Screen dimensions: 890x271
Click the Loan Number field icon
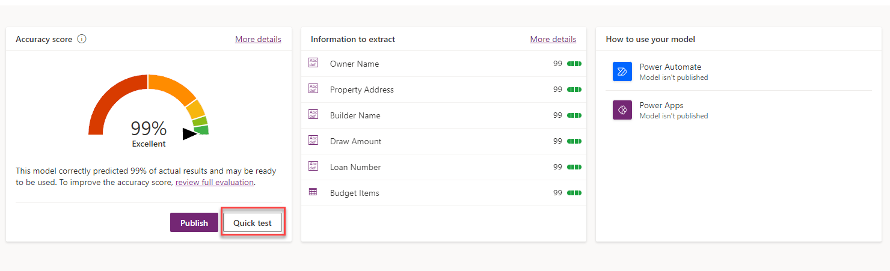[313, 166]
